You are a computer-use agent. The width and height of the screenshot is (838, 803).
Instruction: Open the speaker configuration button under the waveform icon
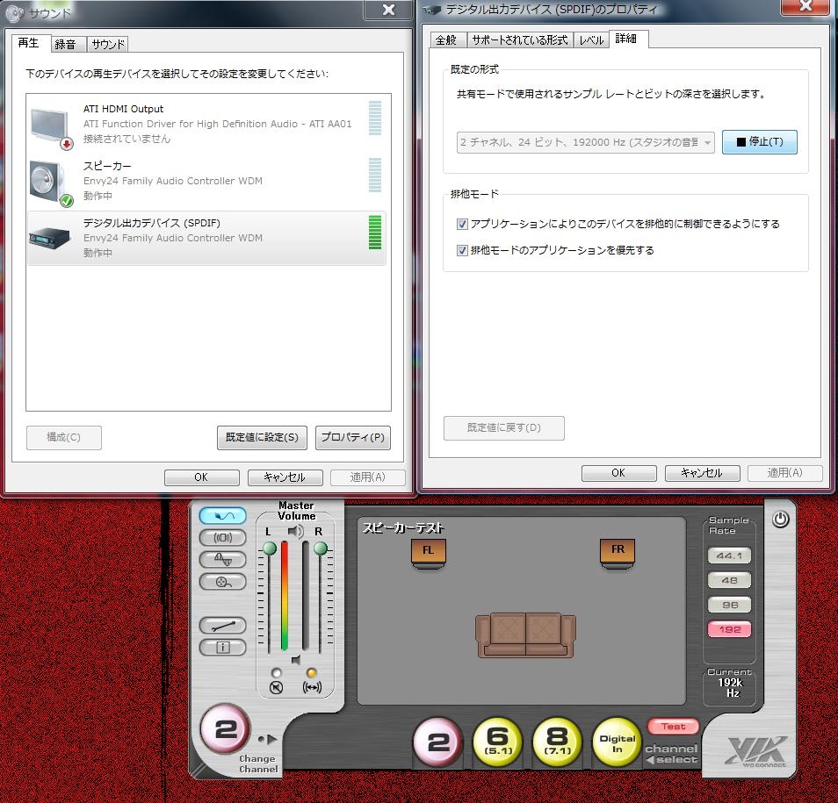pyautogui.click(x=223, y=538)
